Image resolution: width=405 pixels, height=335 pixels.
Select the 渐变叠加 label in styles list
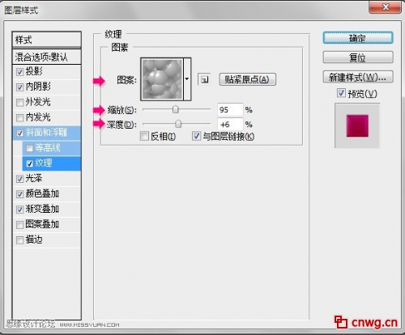coord(42,209)
